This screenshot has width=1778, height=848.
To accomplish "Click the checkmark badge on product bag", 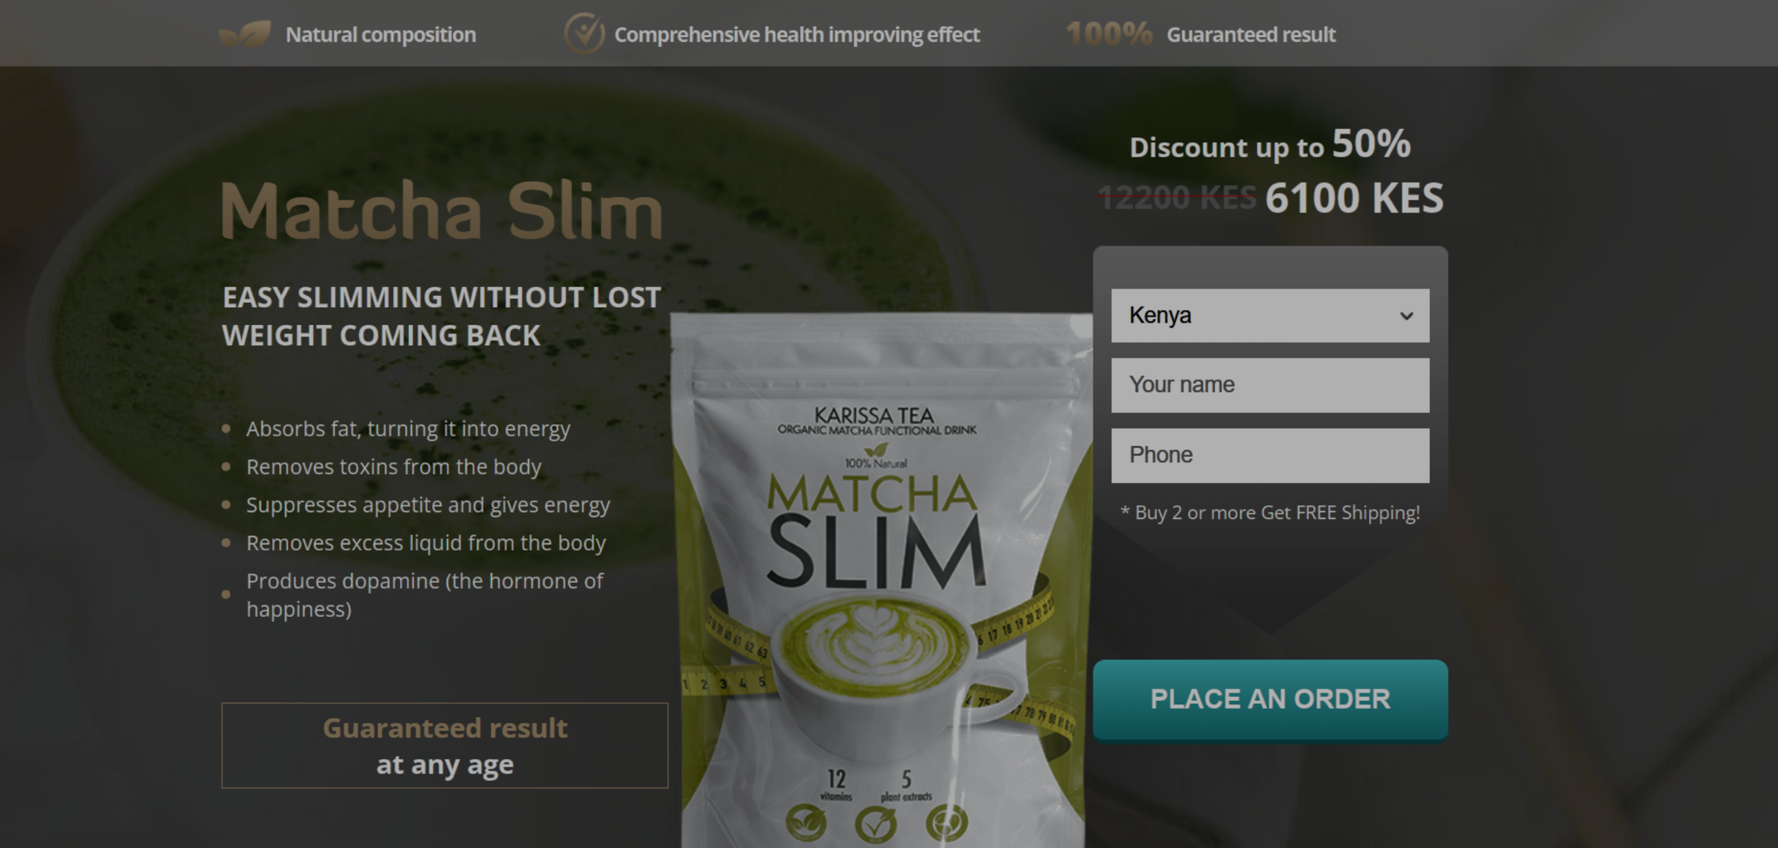I will (x=875, y=823).
